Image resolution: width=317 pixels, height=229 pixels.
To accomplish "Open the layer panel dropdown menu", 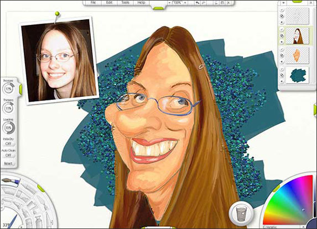I will (x=283, y=3).
